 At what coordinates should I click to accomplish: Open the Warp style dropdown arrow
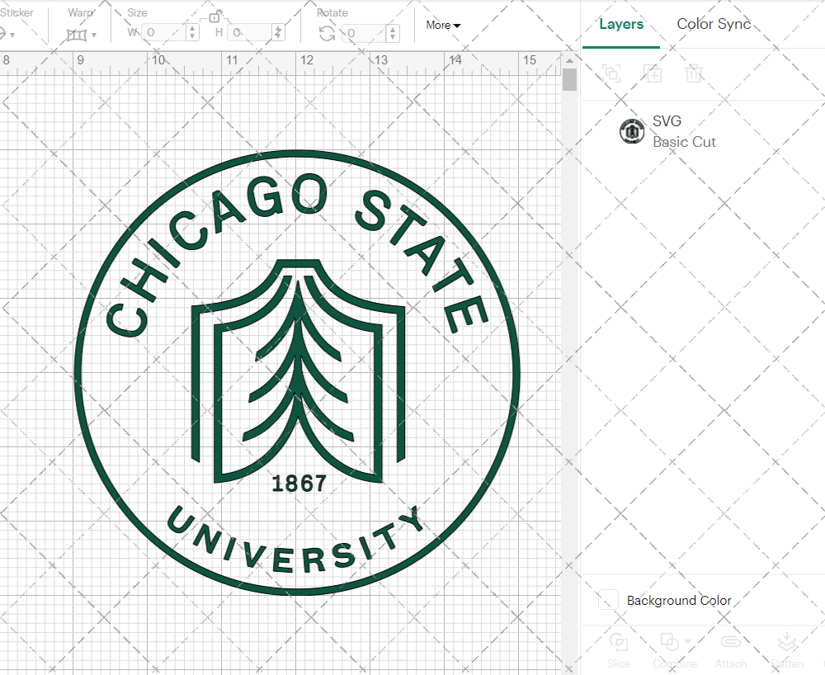[x=93, y=35]
